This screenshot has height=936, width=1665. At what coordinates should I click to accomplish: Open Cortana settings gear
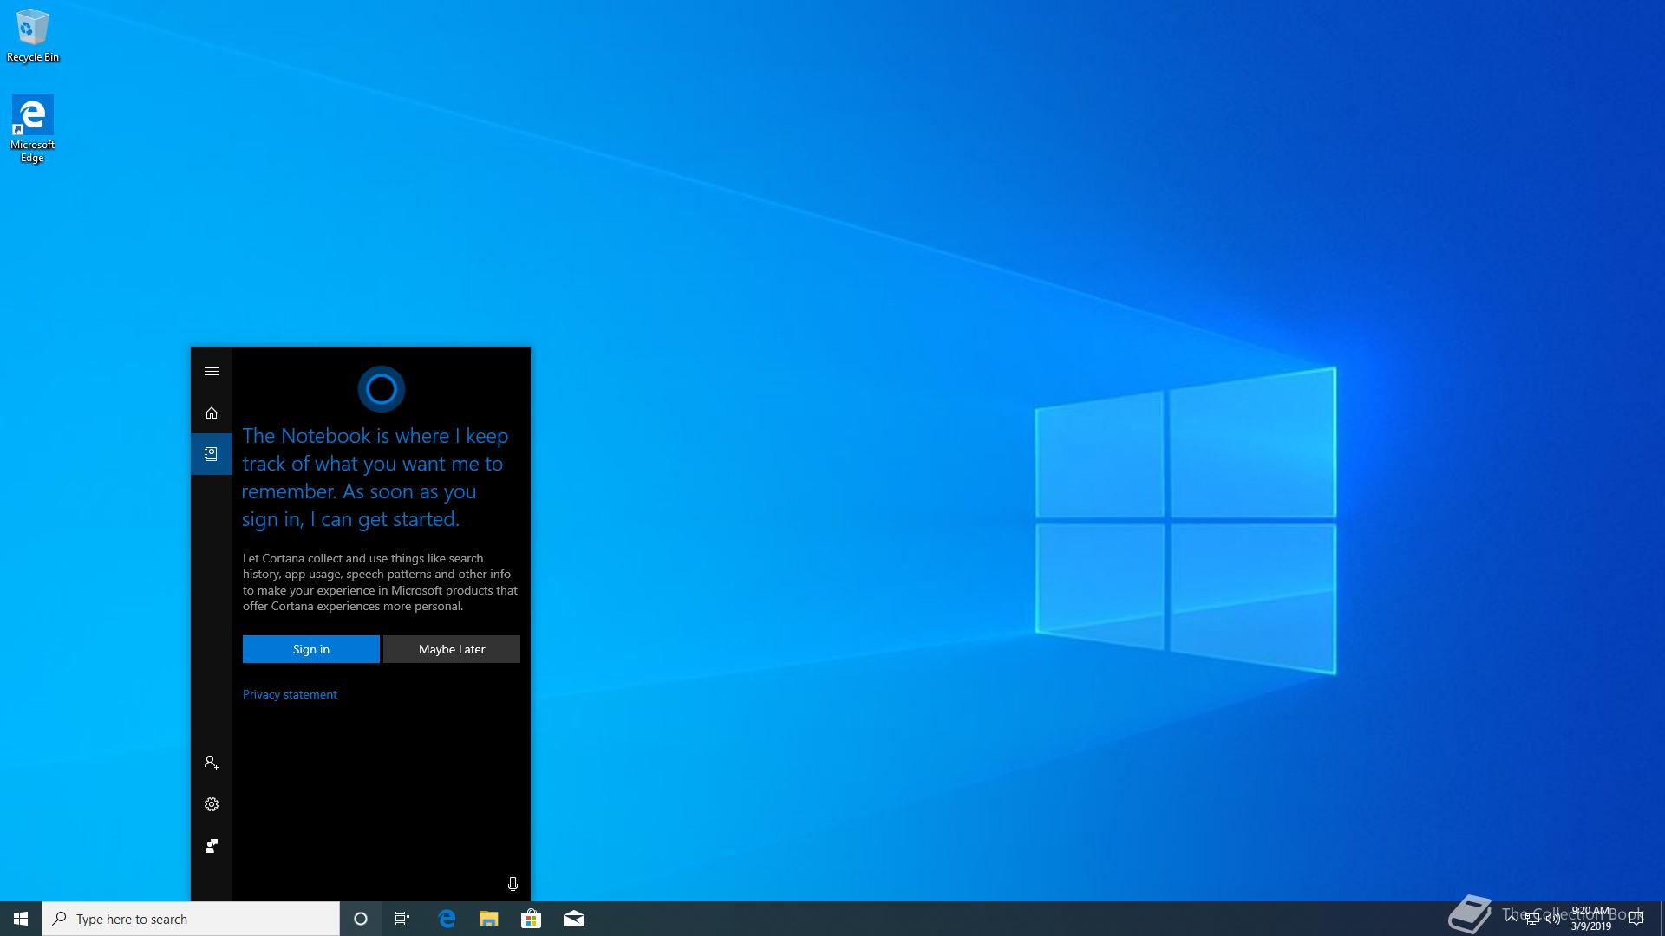coord(211,804)
